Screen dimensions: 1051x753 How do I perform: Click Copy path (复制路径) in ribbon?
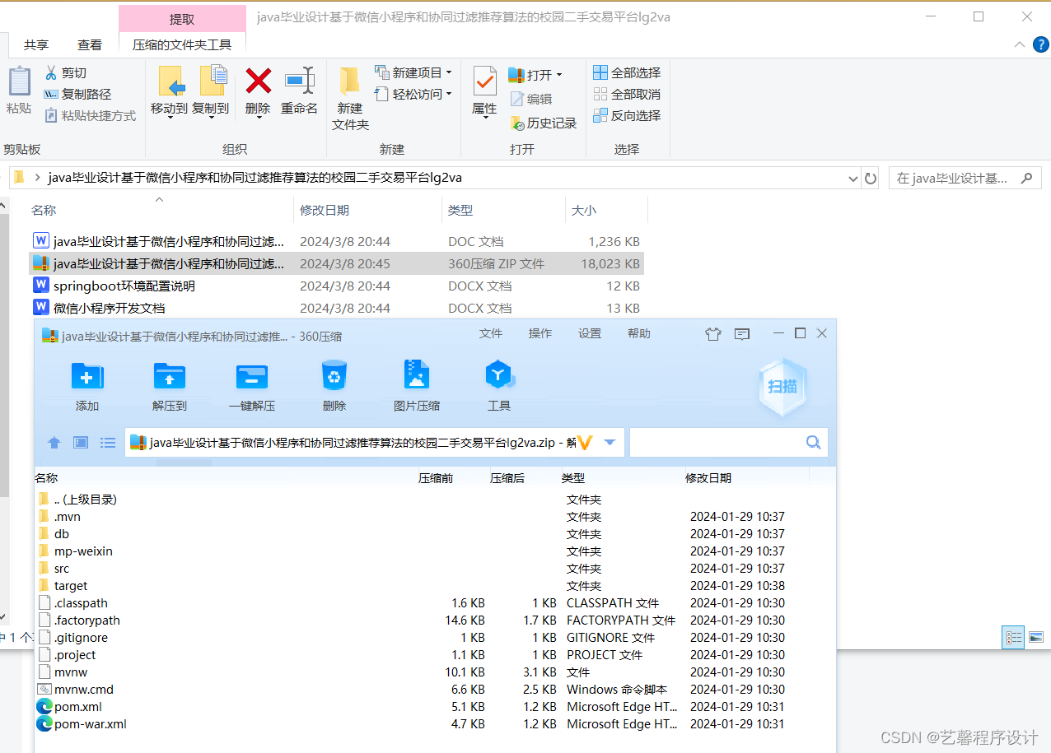78,95
